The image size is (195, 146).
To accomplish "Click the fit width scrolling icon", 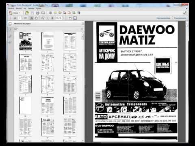I will pos(70,18).
